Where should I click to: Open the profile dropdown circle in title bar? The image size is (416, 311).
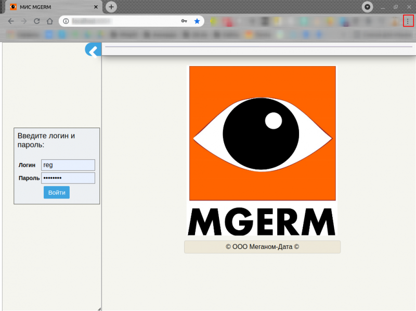coord(368,7)
